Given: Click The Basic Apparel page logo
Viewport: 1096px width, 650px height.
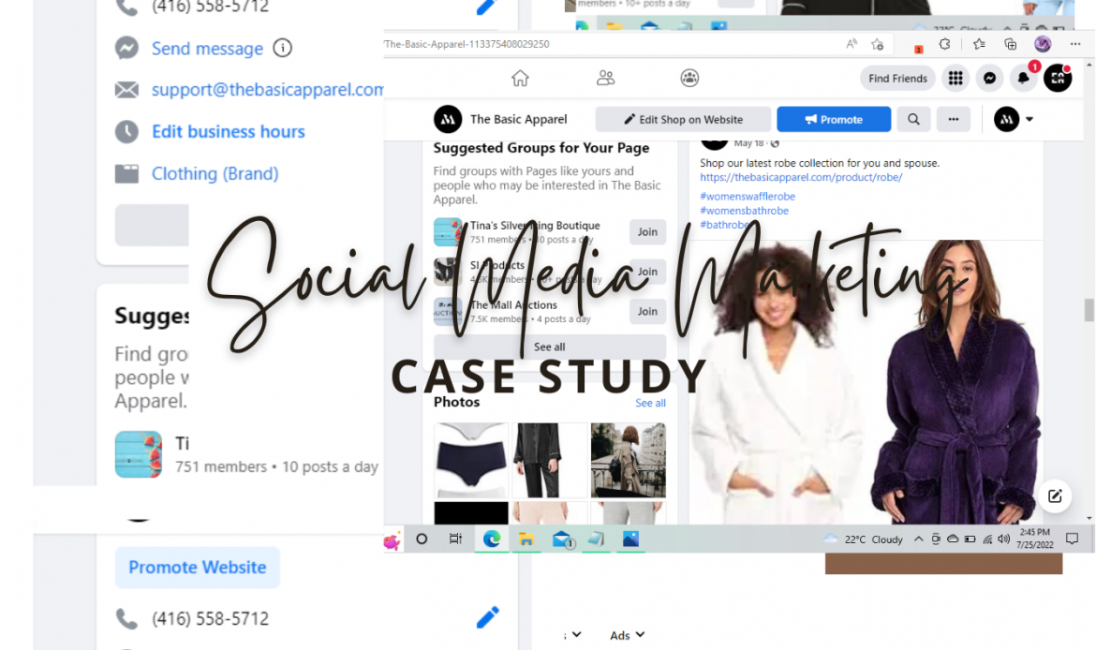Looking at the screenshot, I should (x=448, y=120).
